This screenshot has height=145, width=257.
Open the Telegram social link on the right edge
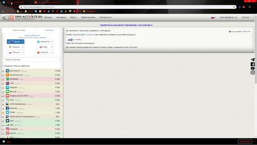[253, 60]
